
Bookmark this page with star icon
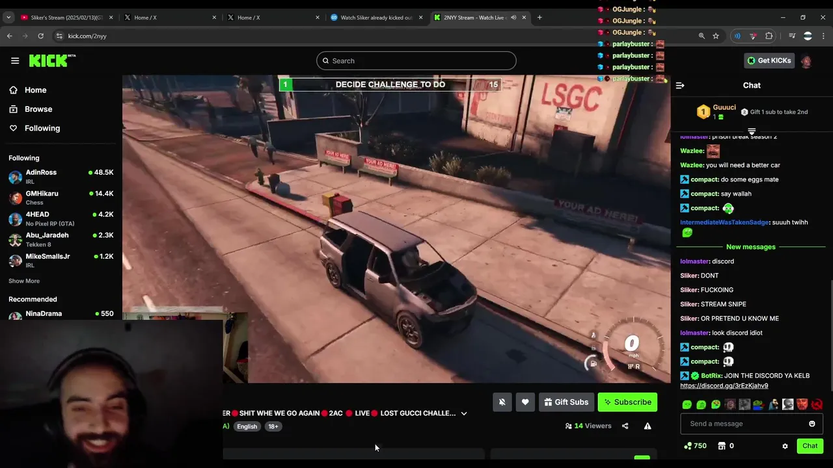(x=716, y=36)
